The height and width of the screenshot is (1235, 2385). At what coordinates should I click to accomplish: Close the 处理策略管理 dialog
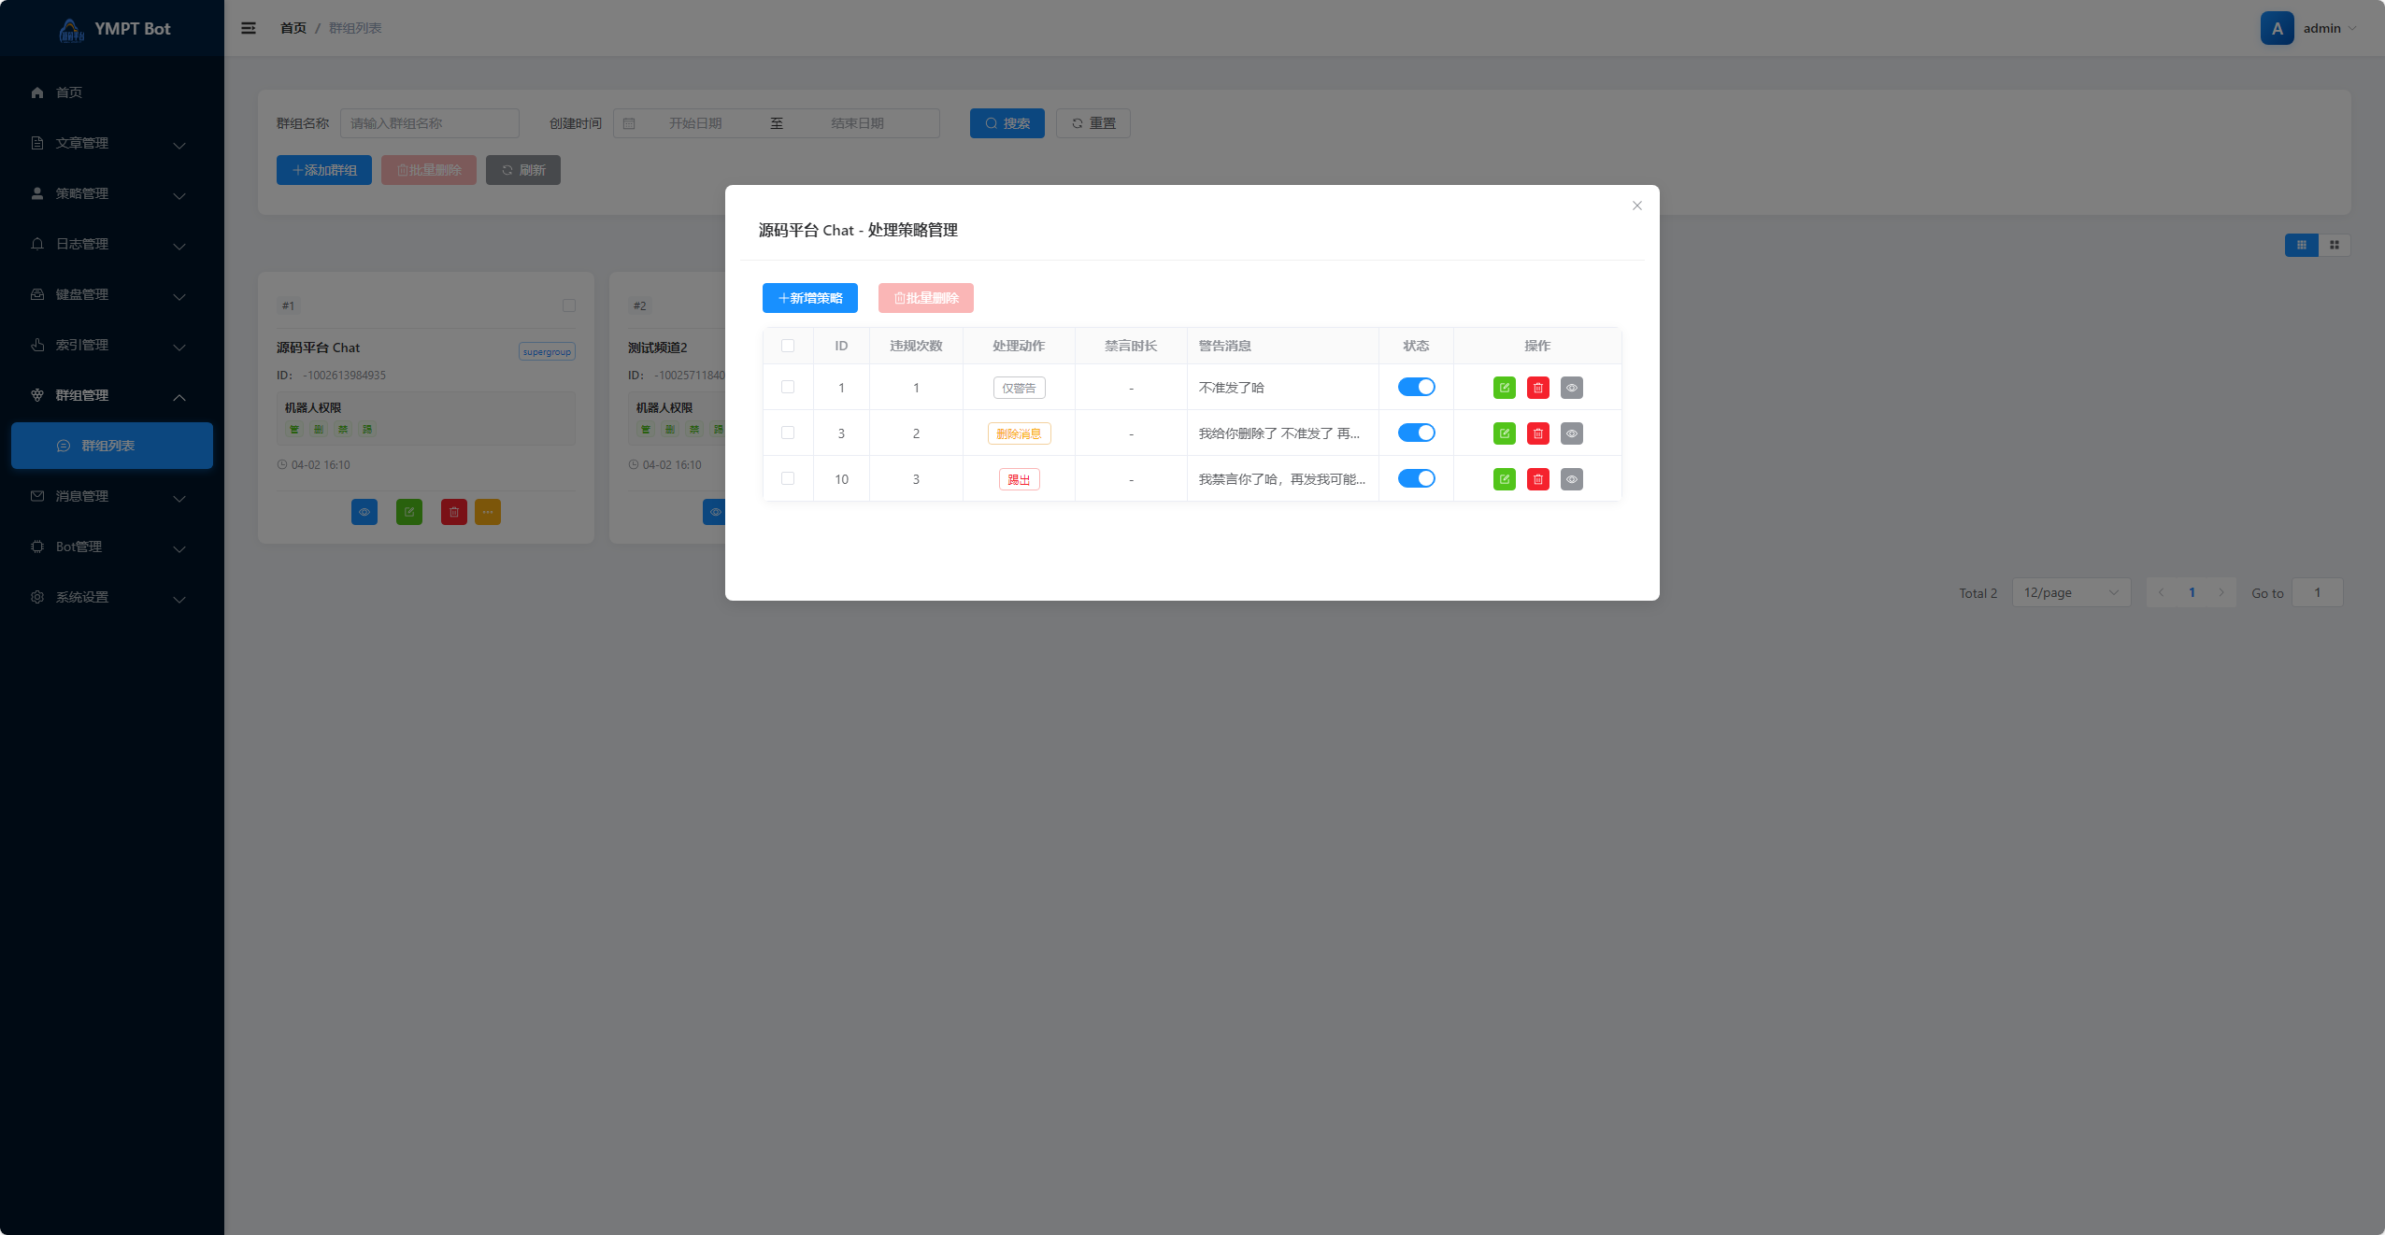[1636, 206]
